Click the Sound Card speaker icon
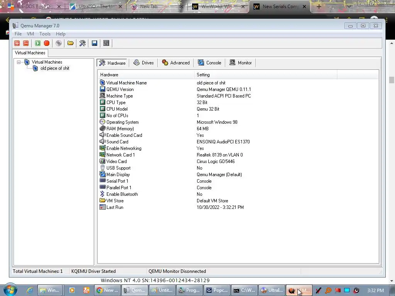The image size is (395, 296). (x=102, y=141)
